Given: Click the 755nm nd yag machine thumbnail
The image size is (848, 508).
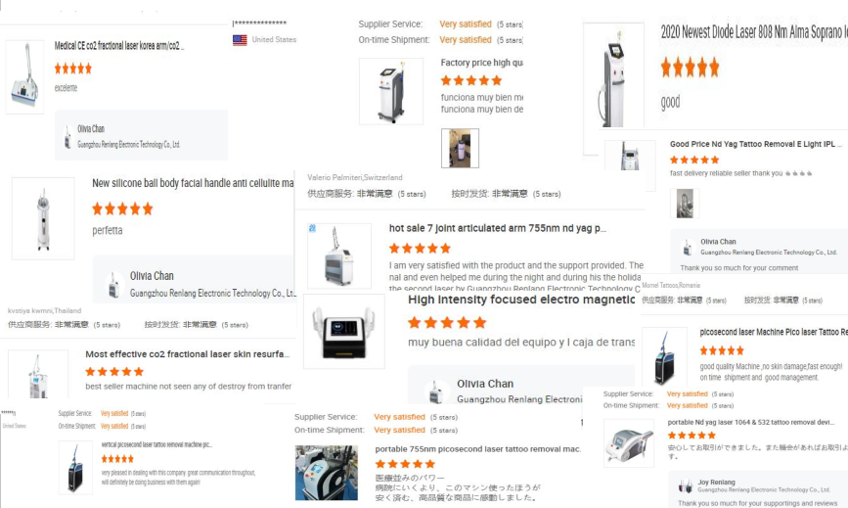Looking at the screenshot, I should (339, 255).
